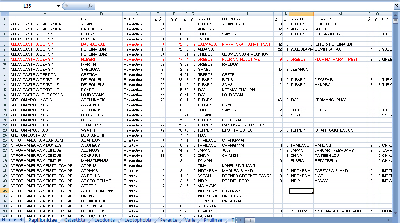The height and width of the screenshot is (223, 400).
Task: Click the Insert Function fx icon
Action: pos(90,6)
